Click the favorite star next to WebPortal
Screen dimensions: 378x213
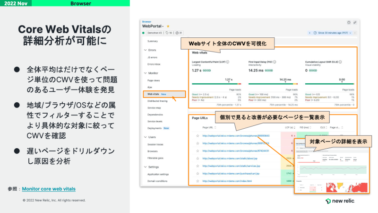(x=168, y=26)
